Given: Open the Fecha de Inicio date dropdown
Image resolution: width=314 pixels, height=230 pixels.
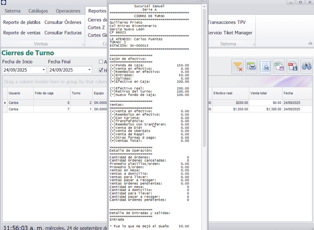Looking at the screenshot, I should [x=43, y=70].
